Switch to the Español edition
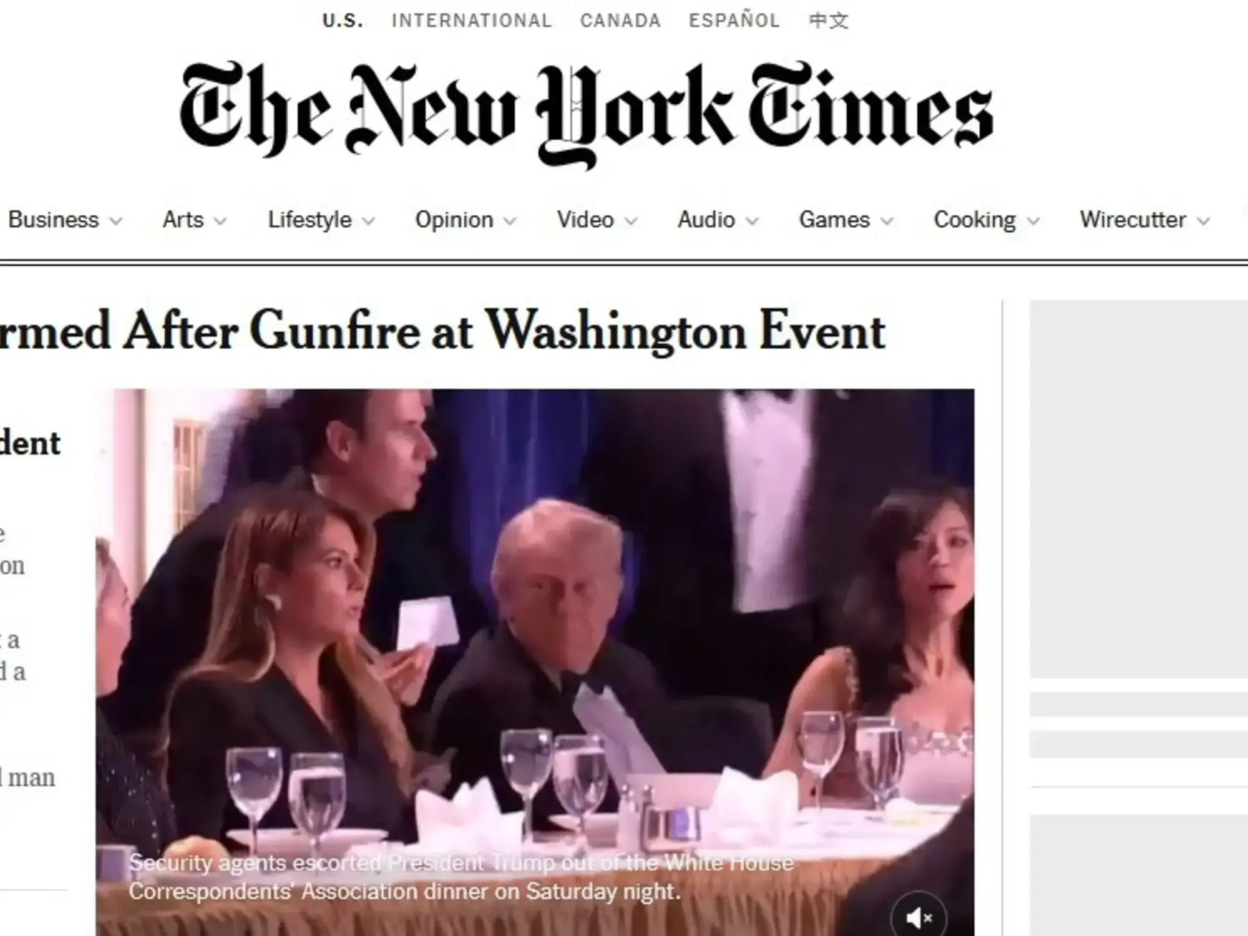1248x936 pixels. pyautogui.click(x=734, y=21)
